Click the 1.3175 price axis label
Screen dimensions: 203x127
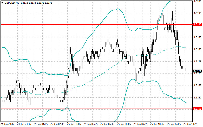[198, 62]
